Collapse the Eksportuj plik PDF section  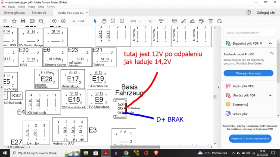coord(271,43)
